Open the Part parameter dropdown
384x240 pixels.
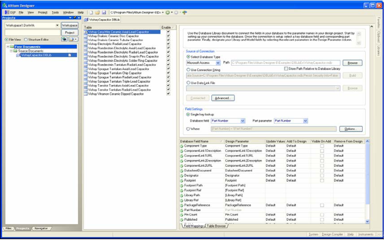tap(305, 121)
